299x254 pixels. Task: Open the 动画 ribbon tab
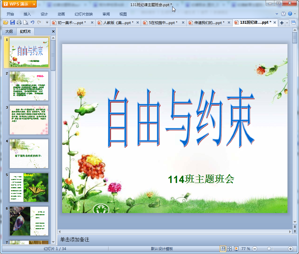[61, 14]
